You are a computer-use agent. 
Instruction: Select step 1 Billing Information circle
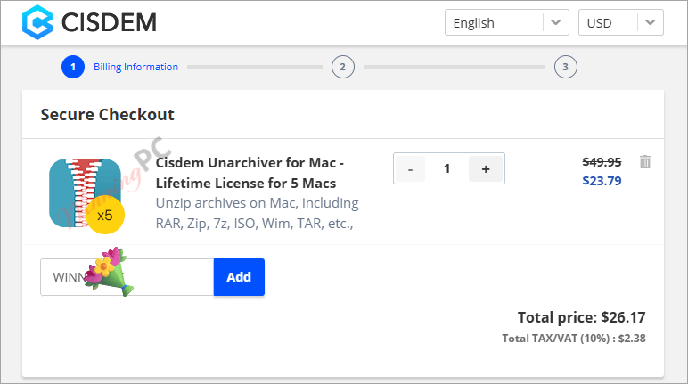[x=73, y=67]
